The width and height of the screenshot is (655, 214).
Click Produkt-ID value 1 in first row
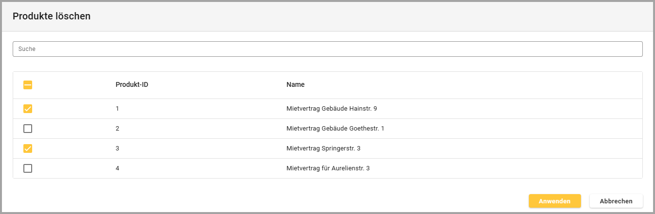pyautogui.click(x=117, y=109)
